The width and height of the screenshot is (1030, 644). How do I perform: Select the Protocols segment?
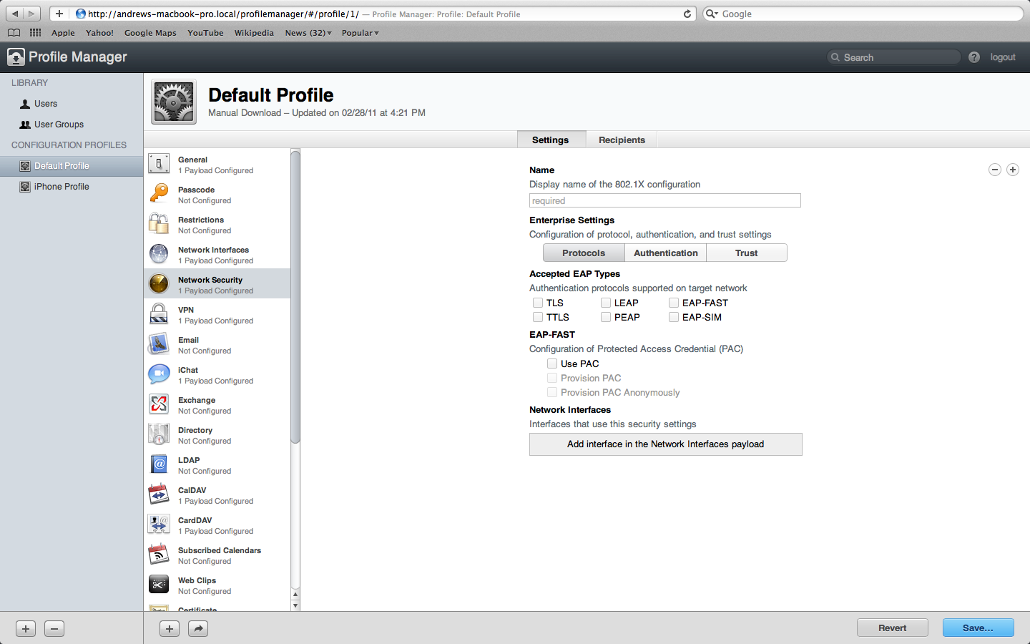[x=584, y=253]
